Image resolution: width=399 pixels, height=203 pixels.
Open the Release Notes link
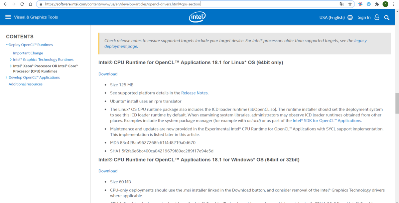pyautogui.click(x=195, y=93)
